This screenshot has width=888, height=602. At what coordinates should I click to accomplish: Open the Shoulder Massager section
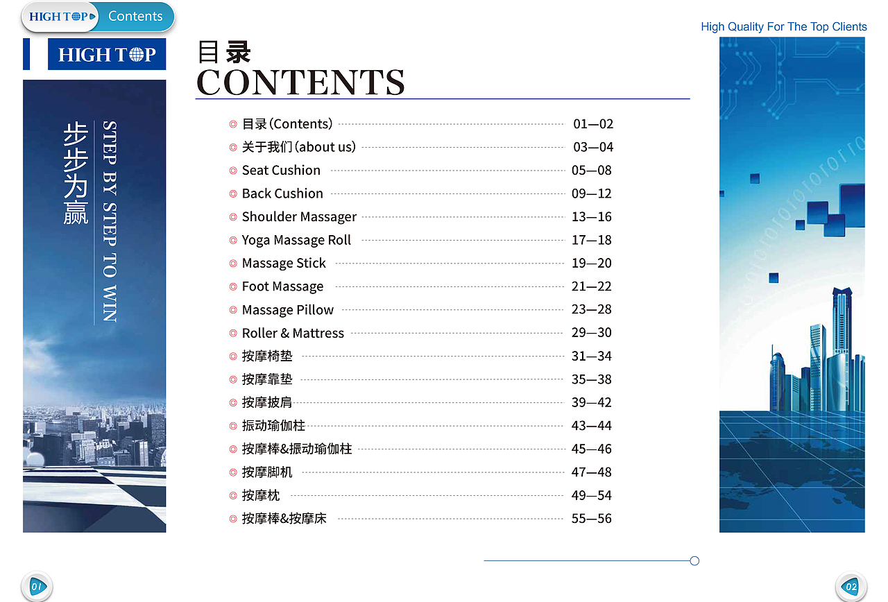click(299, 217)
